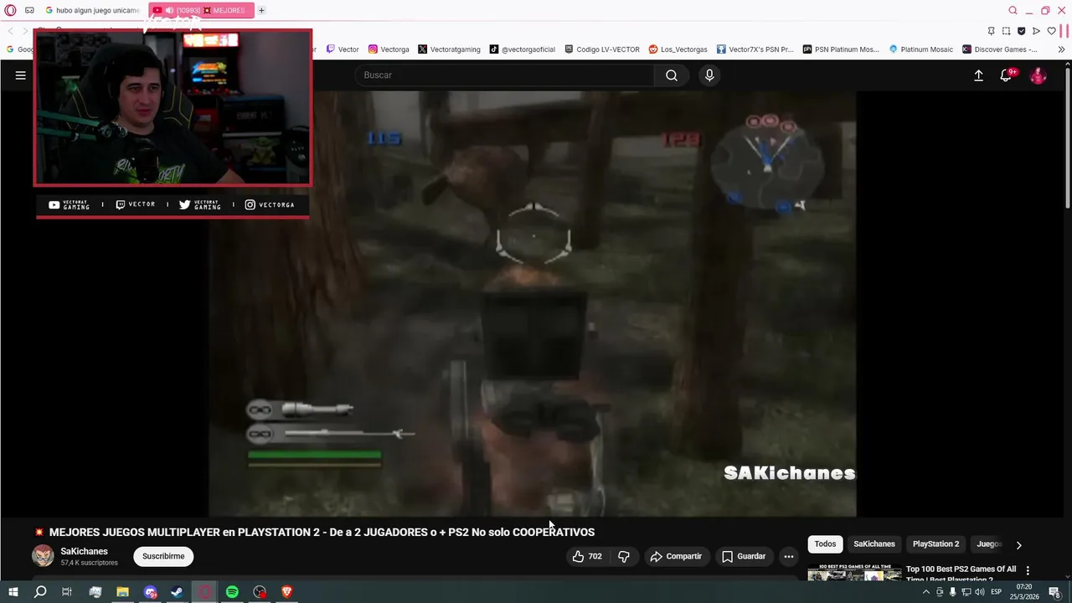Open the Codigo LV-VECTOR bookmark
The image size is (1072, 603).
[602, 49]
